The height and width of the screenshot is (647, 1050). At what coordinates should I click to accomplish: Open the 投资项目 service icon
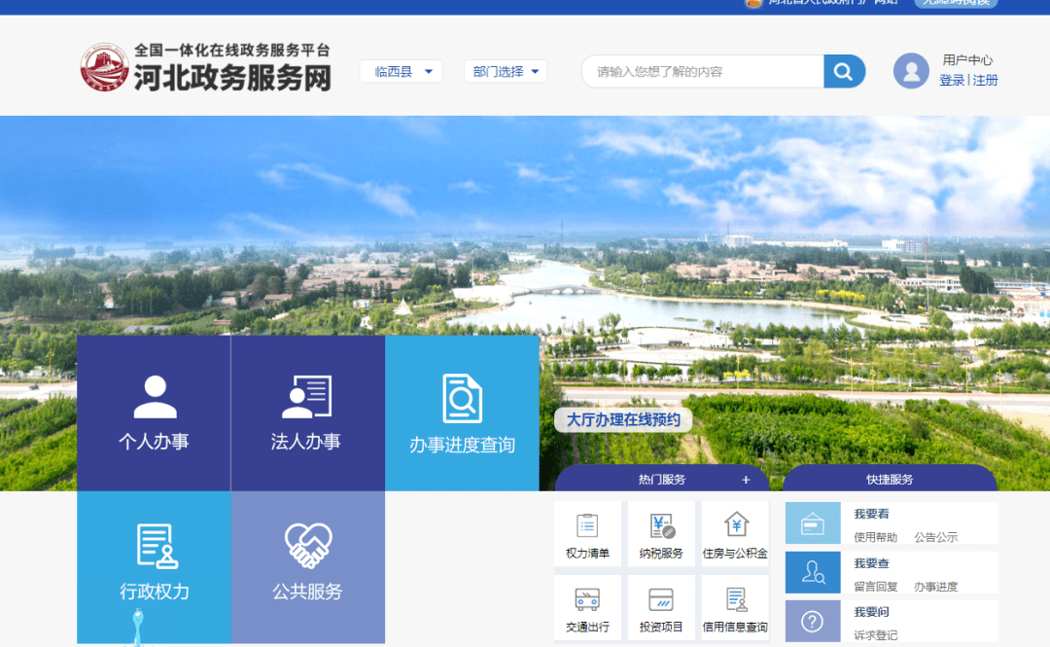point(661,608)
